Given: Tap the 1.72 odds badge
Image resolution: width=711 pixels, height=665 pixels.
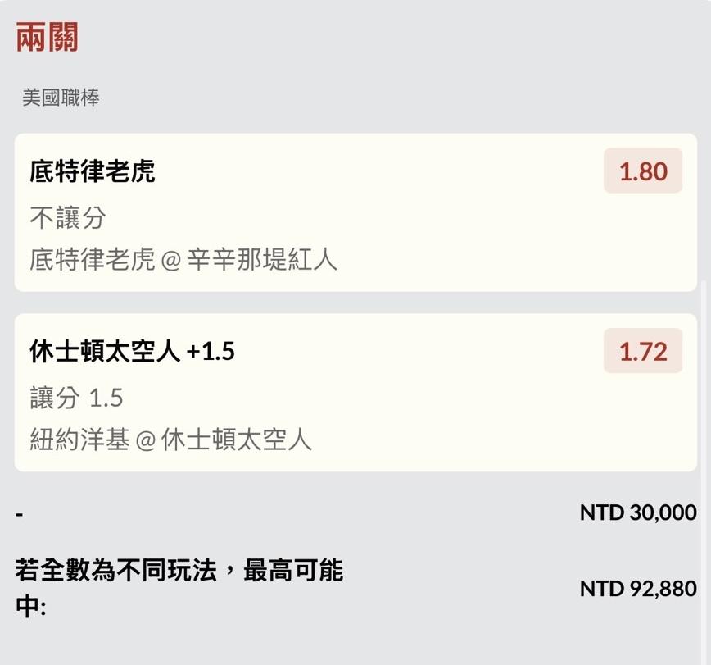Looking at the screenshot, I should pos(643,352).
